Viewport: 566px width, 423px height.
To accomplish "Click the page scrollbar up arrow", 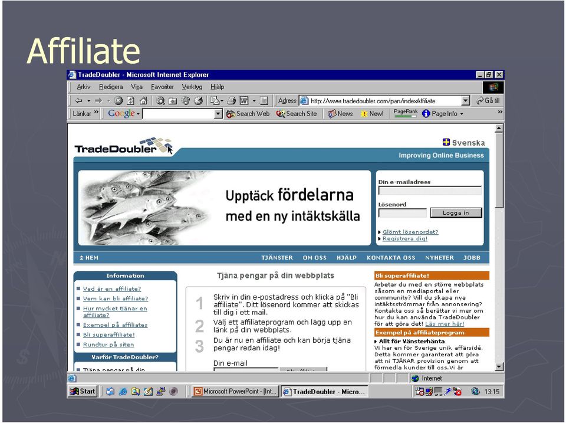I will [x=499, y=128].
